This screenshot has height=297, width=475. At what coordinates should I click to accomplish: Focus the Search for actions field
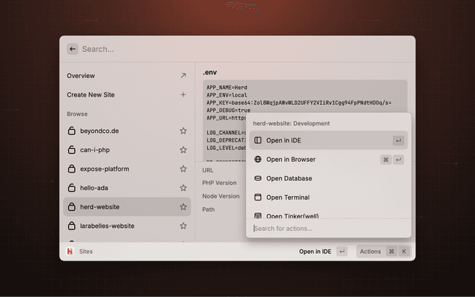[x=328, y=229]
